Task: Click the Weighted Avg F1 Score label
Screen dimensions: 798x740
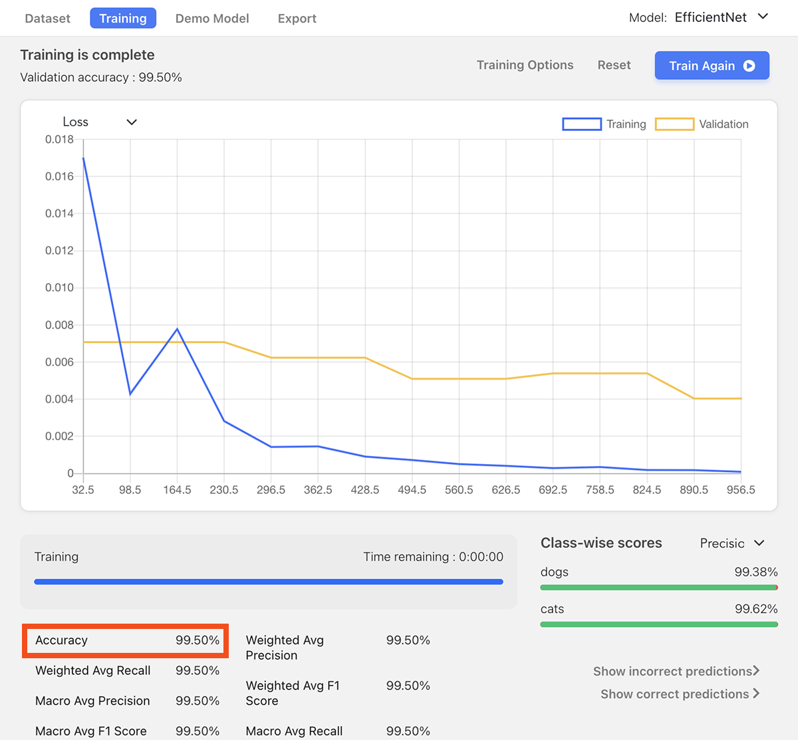Action: click(293, 693)
